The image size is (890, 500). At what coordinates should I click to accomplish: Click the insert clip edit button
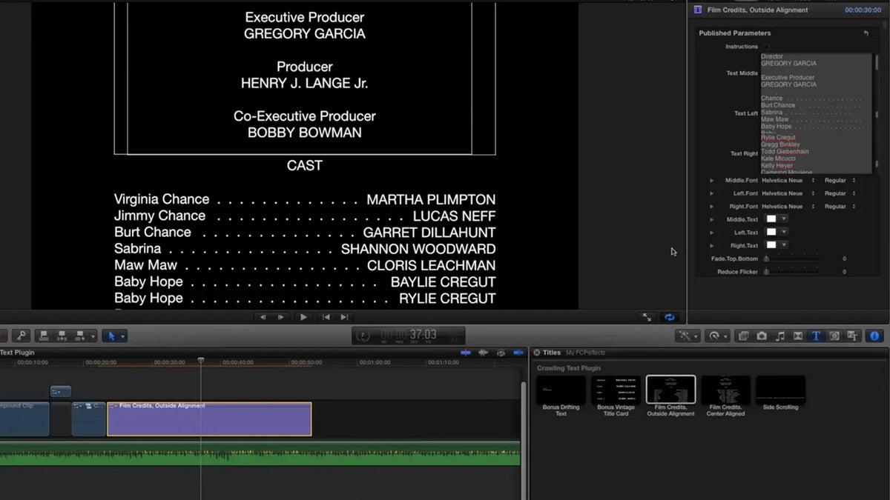62,336
